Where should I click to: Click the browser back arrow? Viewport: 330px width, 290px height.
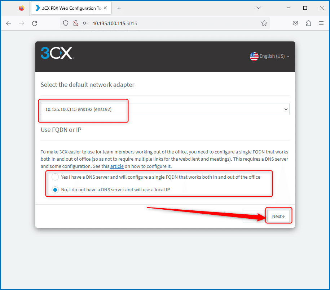point(9,23)
